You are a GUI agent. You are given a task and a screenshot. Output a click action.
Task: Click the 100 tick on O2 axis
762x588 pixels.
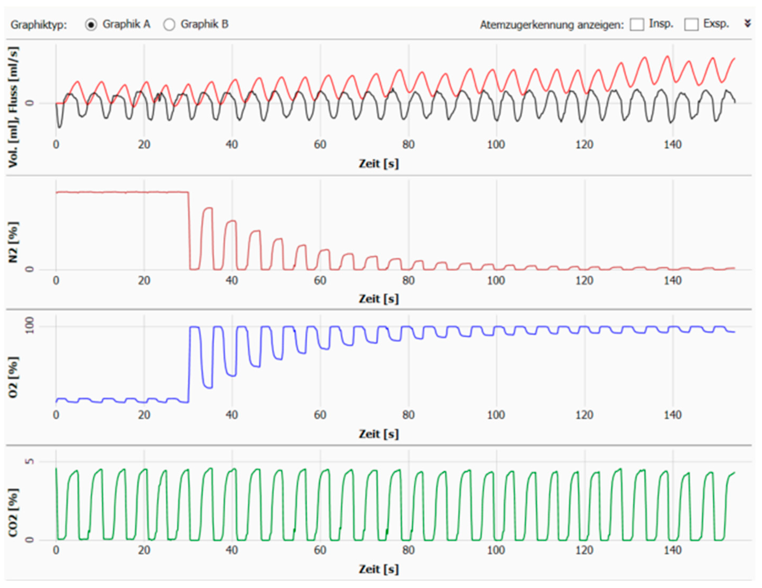pos(30,325)
